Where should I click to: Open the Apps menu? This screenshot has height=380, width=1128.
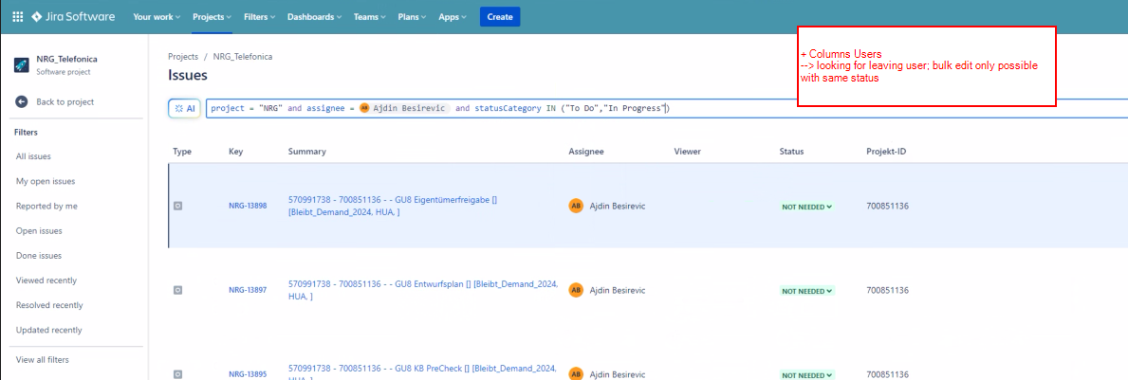click(453, 16)
